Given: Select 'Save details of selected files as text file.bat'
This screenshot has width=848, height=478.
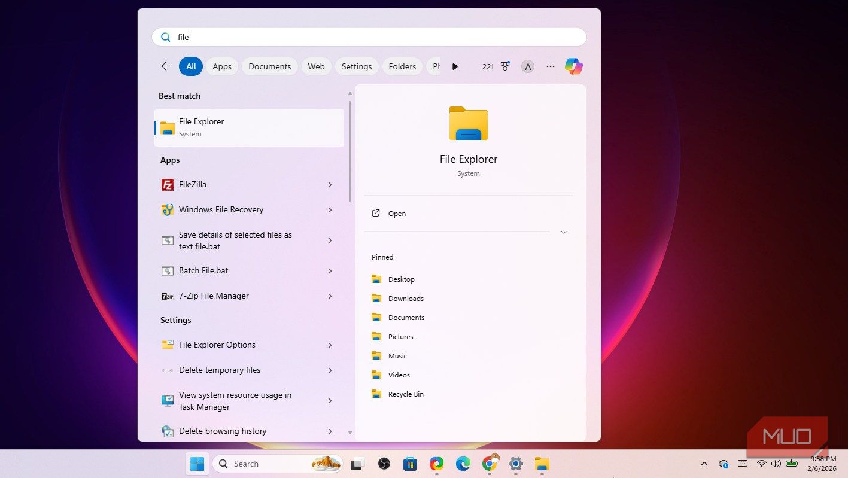Looking at the screenshot, I should pos(249,240).
